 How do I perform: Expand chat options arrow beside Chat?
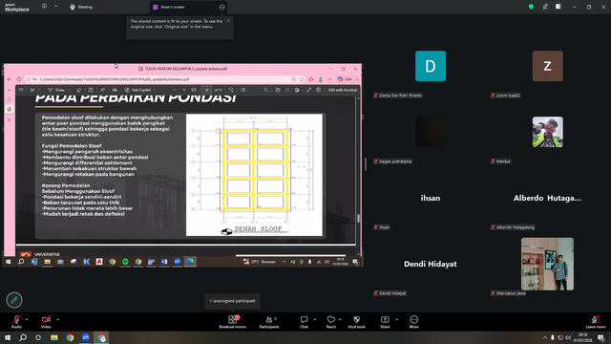(x=314, y=319)
